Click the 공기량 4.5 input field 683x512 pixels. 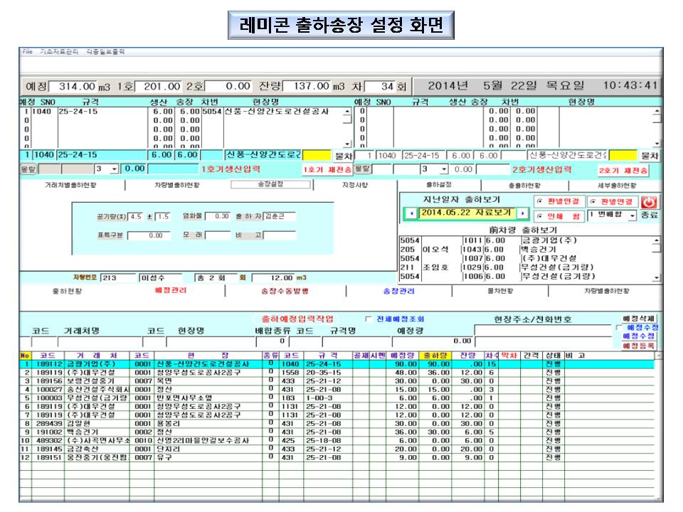tap(135, 216)
